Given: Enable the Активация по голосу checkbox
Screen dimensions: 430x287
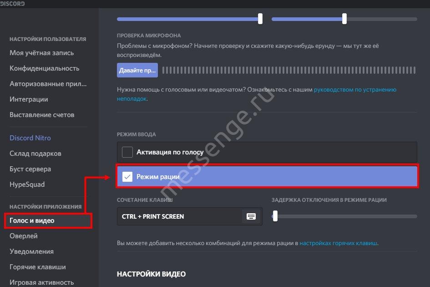Looking at the screenshot, I should [127, 152].
